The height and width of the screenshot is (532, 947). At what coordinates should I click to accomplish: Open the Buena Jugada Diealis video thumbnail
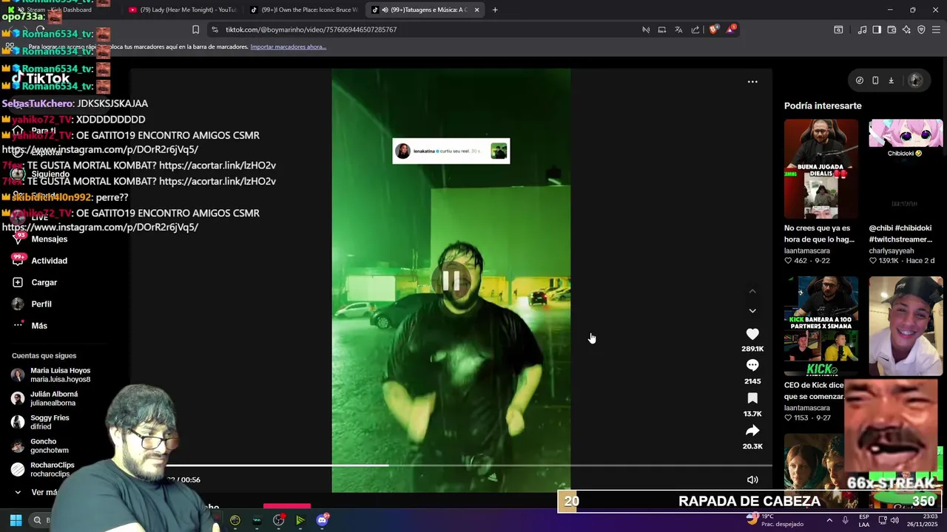click(821, 168)
